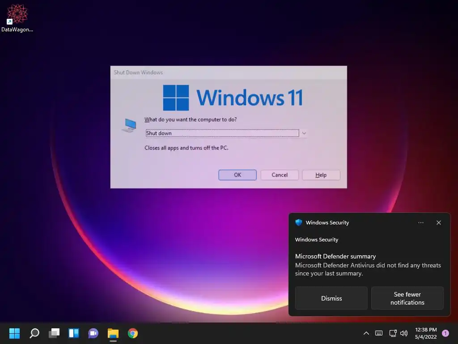Open network status tray icon
The width and height of the screenshot is (458, 344).
point(393,333)
